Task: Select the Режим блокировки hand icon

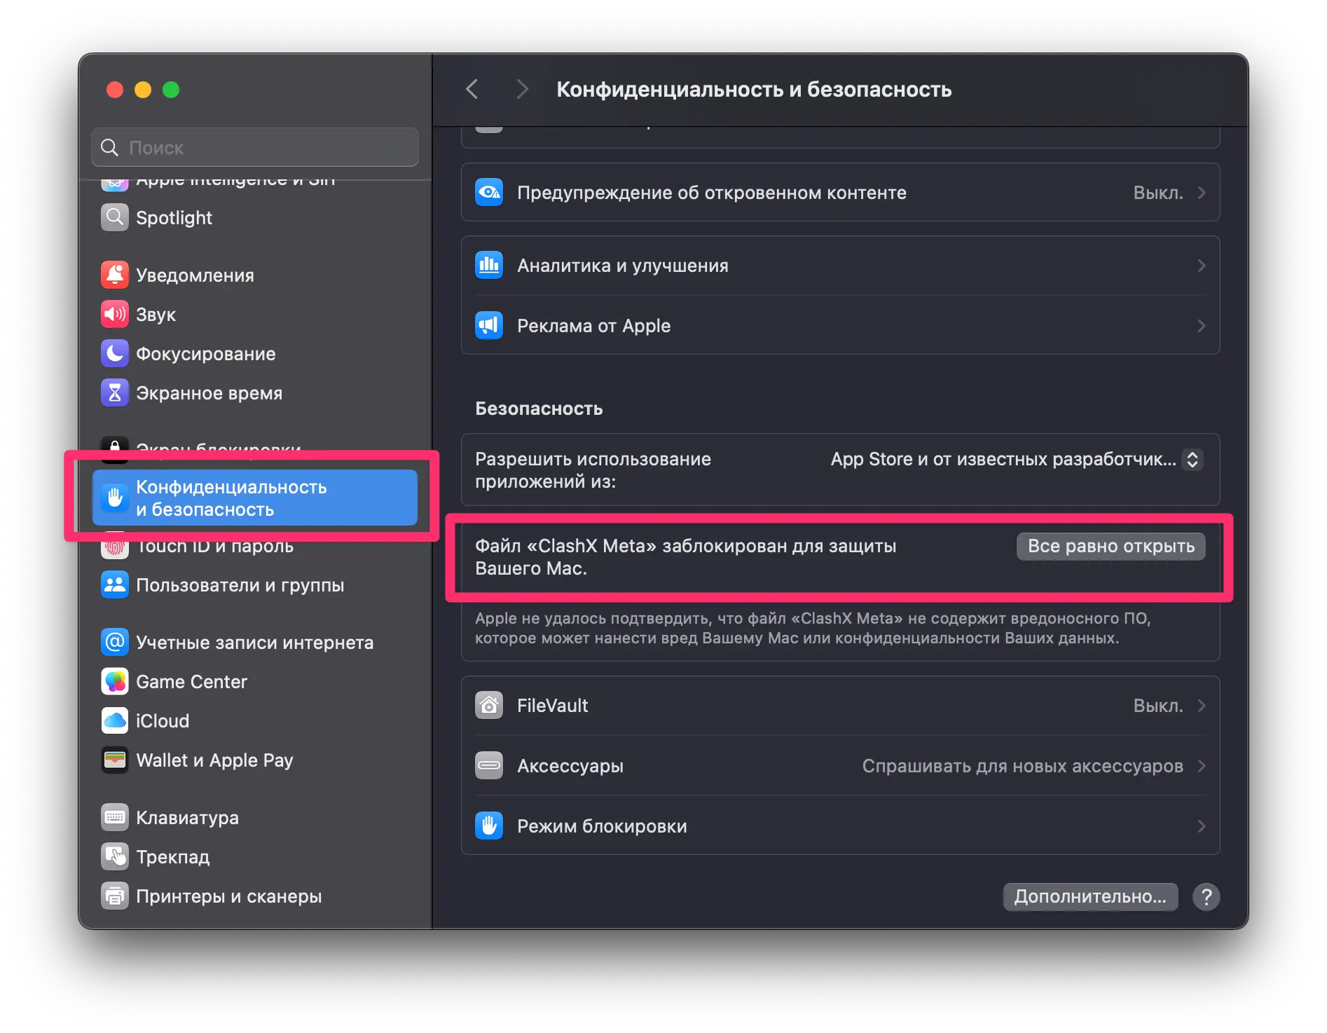Action: pos(489,826)
